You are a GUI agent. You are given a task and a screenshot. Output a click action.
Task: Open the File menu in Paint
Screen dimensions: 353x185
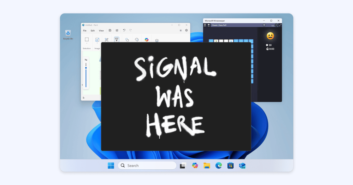[x=85, y=31]
